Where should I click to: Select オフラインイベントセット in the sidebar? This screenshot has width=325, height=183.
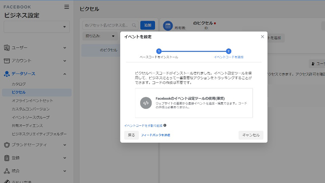click(x=32, y=101)
